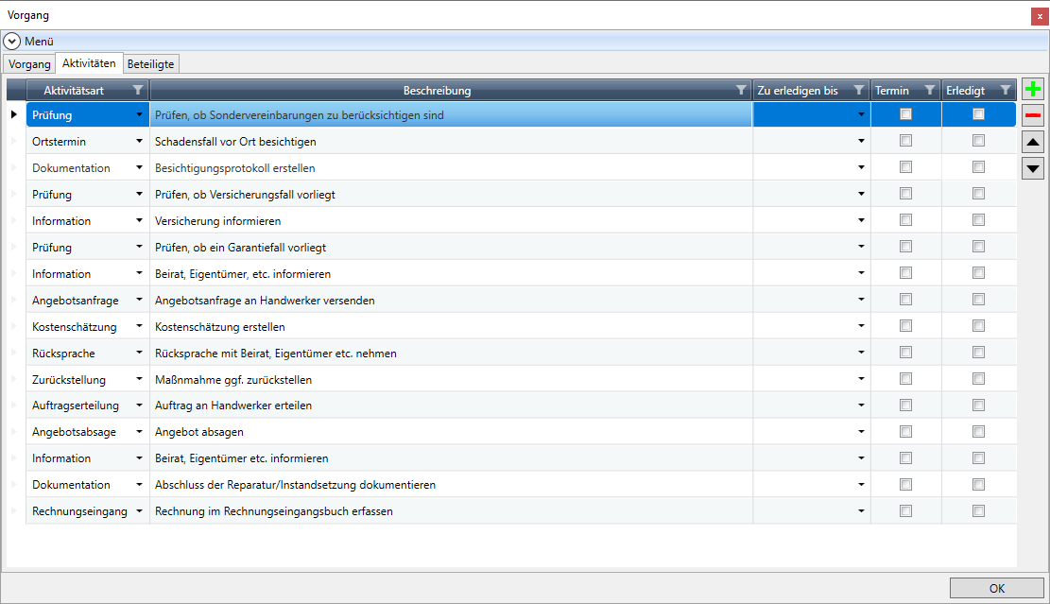This screenshot has height=604, width=1050.
Task: Open due date dropdown for Angebot absagen row
Action: coord(861,432)
